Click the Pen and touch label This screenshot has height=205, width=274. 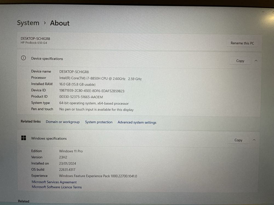(42, 109)
